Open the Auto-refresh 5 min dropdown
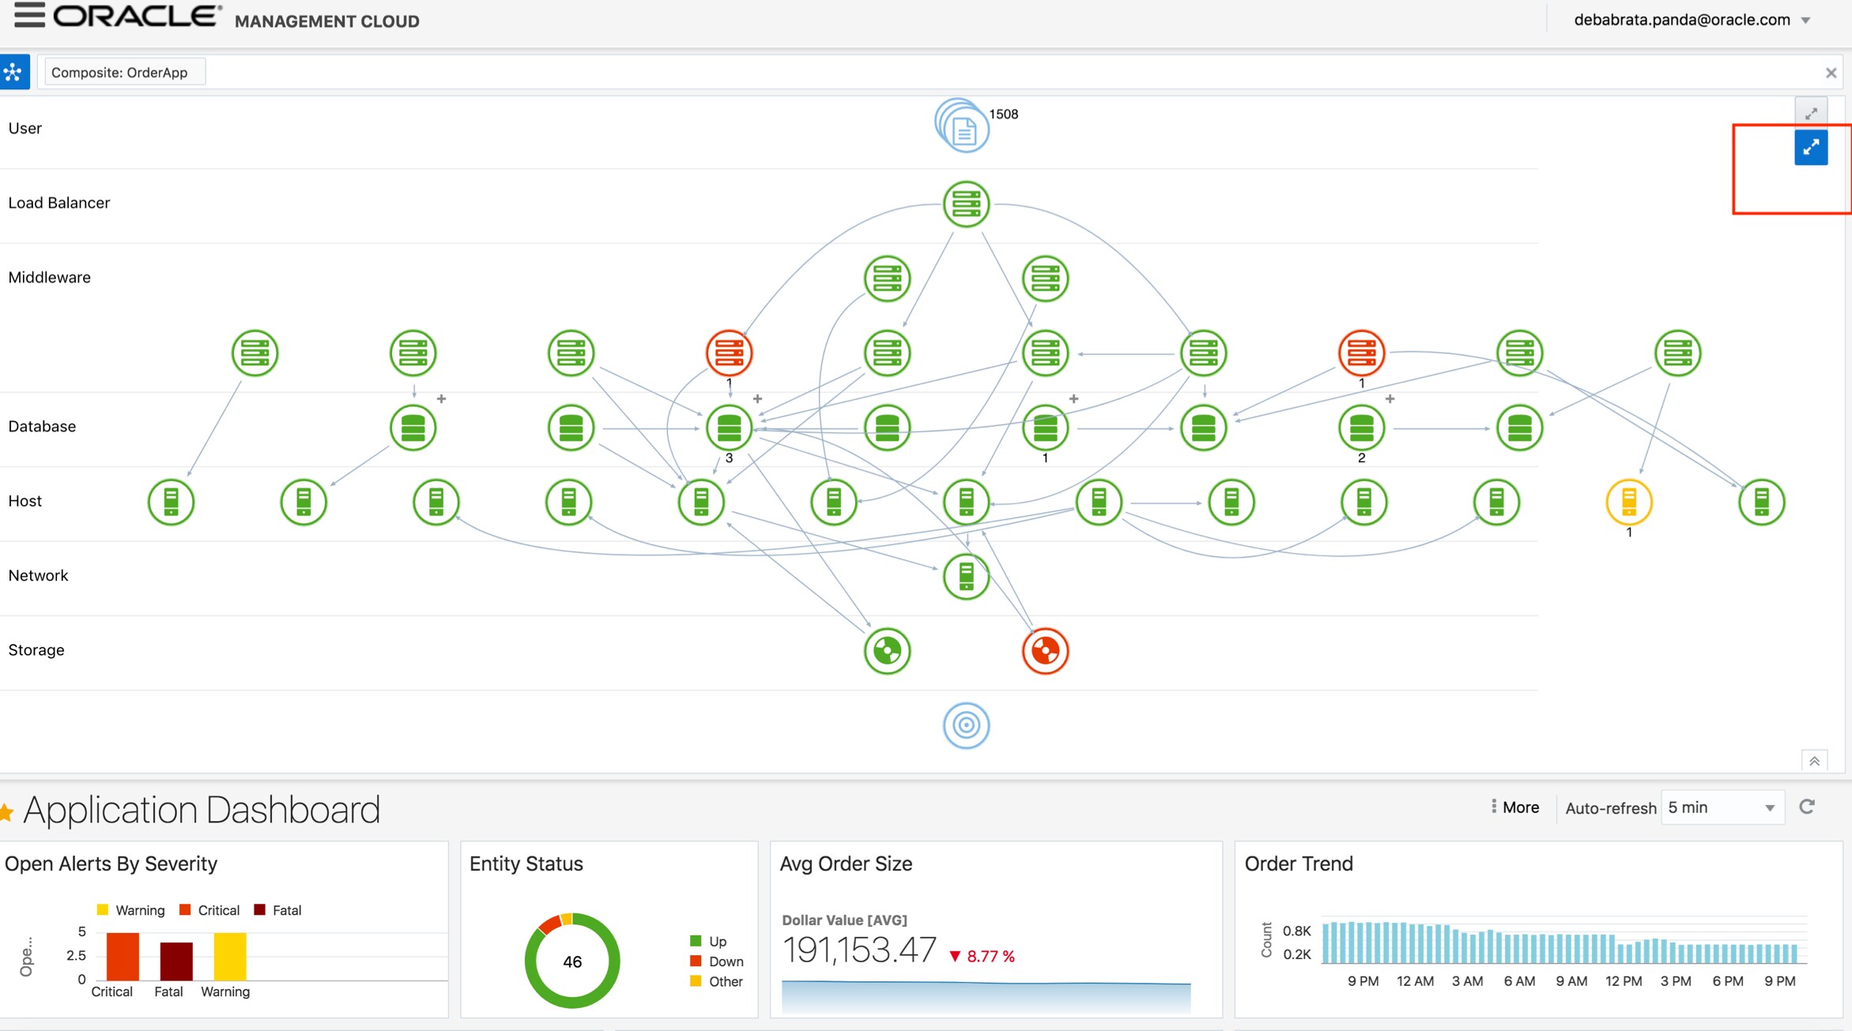Viewport: 1852px width, 1031px height. 1722,807
